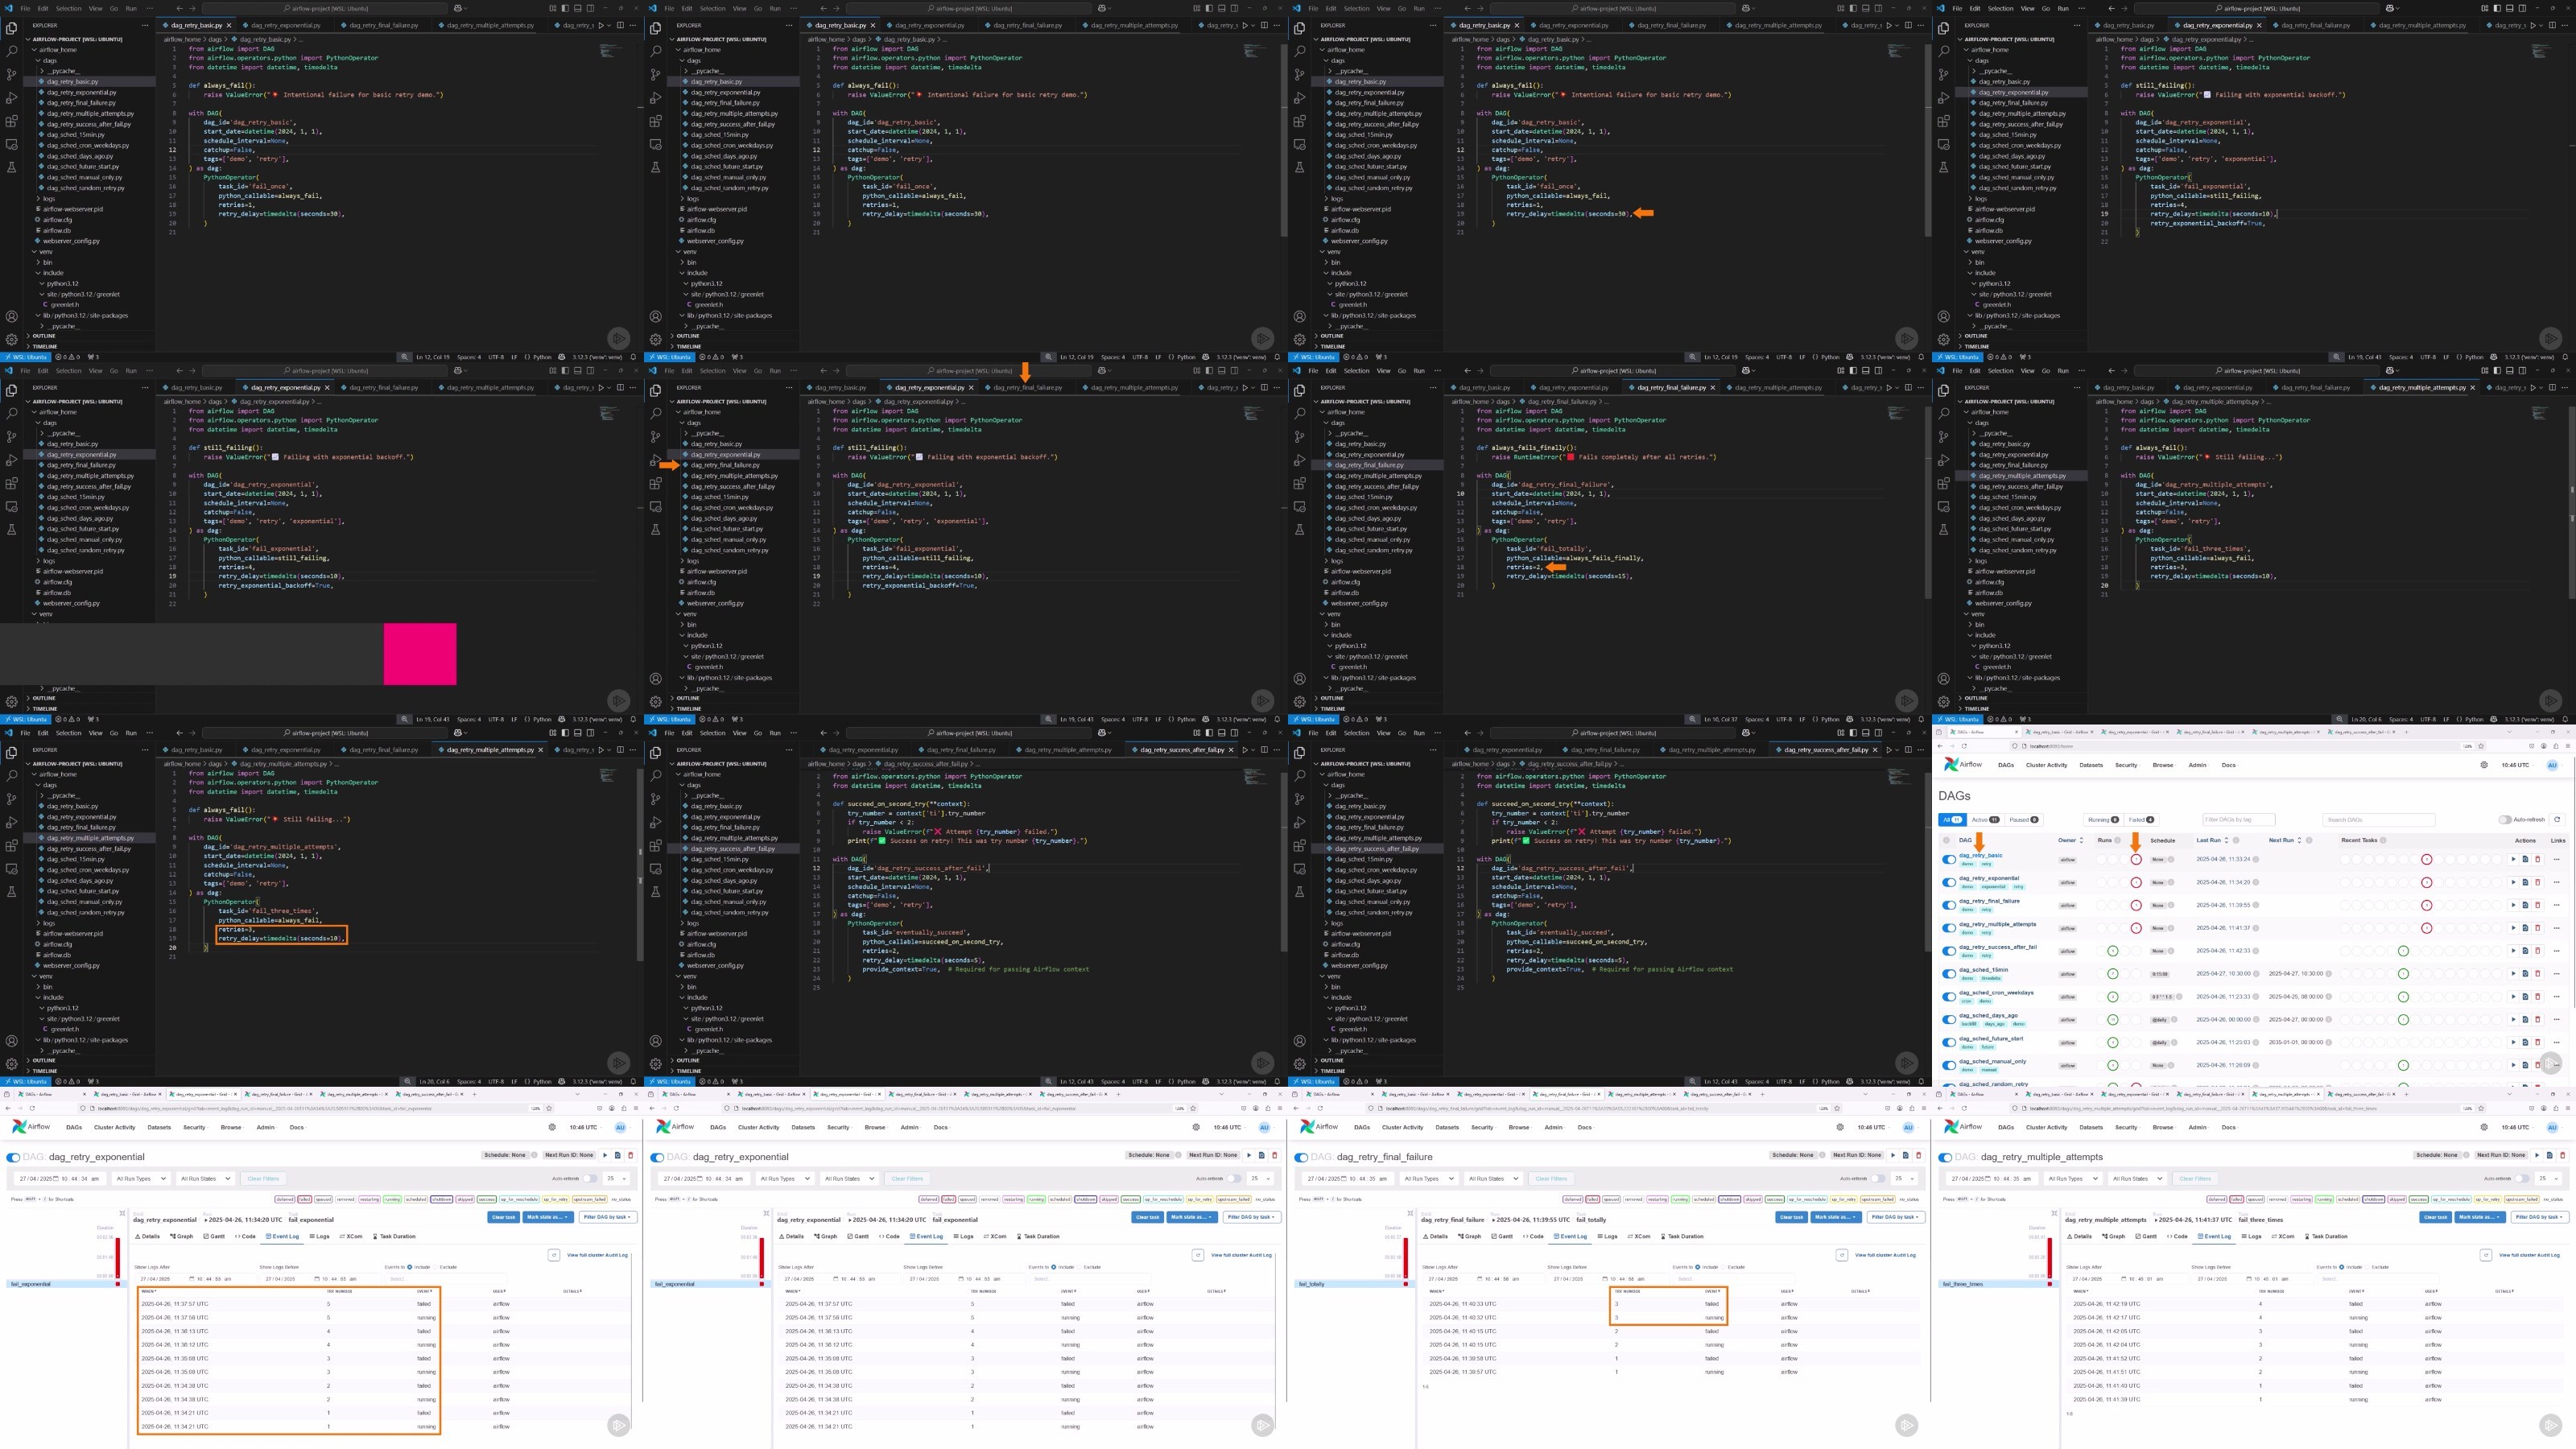Click Run Python File icon in dag_retry_final_failure.py editor
Viewport: 2576px width, 1449px height.
point(1889,388)
